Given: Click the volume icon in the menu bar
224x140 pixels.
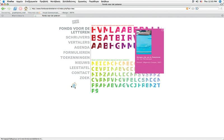Looking at the screenshot, I should pyautogui.click(x=197, y=1).
